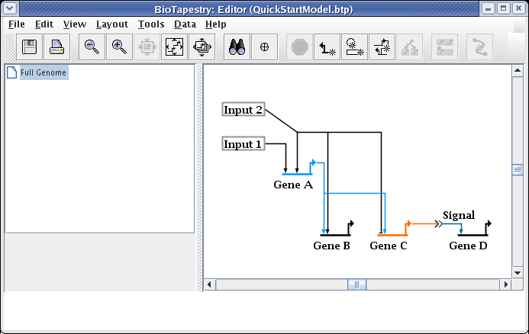Click the vertical scrollbar thumb
This screenshot has height=334, width=529.
517,169
